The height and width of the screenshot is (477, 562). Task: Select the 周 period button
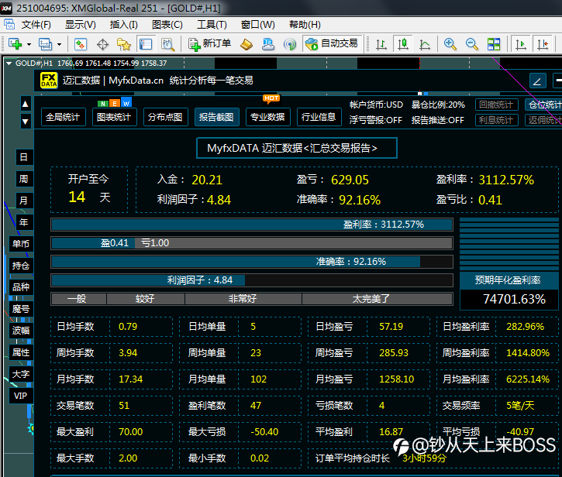(24, 179)
